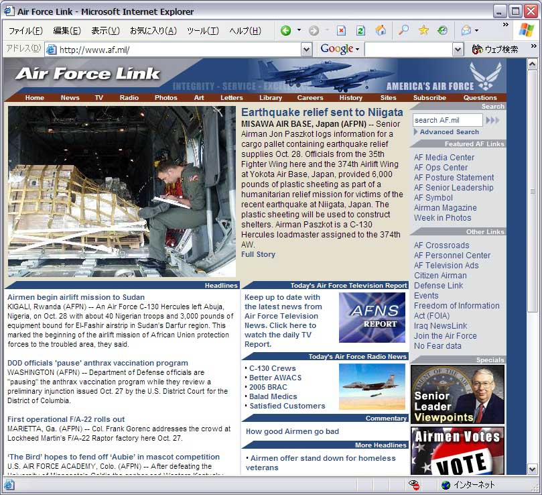The width and height of the screenshot is (542, 495).
Task: Open 'Airmen begin airlift mission to Sudan' headline
Action: click(76, 297)
